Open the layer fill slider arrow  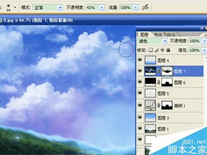pos(205,50)
